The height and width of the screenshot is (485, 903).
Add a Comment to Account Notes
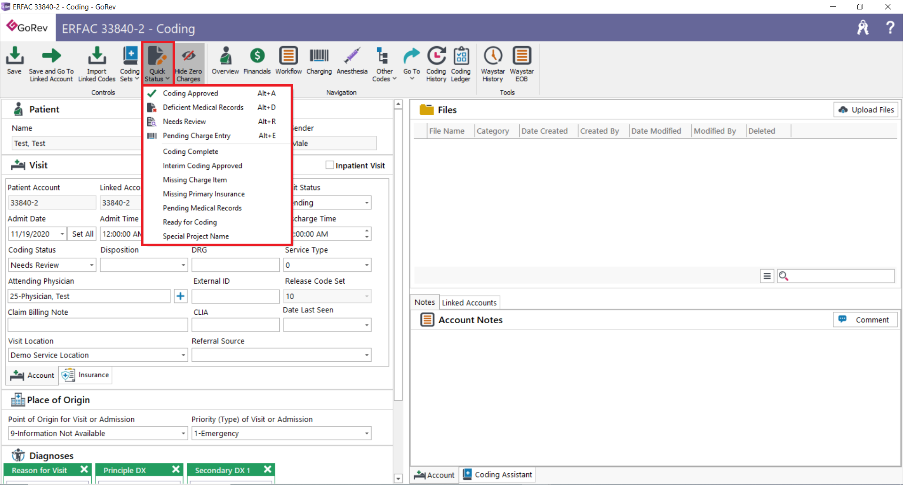coord(865,320)
